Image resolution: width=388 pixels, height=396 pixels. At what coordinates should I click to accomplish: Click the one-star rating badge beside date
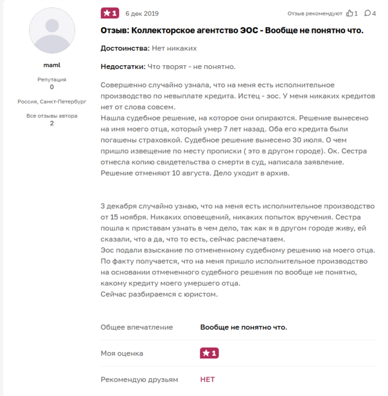coord(110,13)
